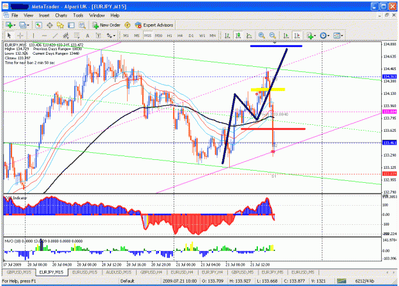Switch chart to H1 timeframe
Screen dimensions: 399x286
pos(169,36)
